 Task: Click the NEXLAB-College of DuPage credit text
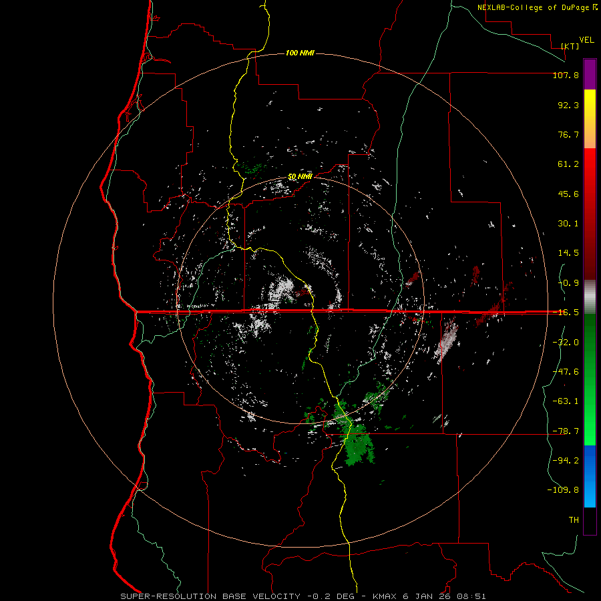tap(538, 7)
